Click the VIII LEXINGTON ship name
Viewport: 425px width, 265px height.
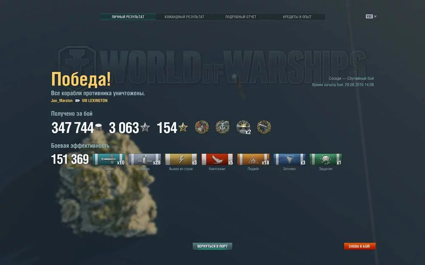[95, 100]
